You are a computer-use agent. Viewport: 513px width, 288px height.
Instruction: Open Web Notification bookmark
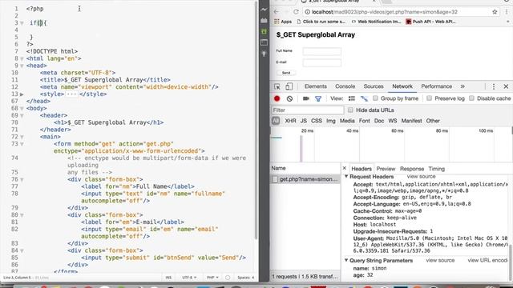pyautogui.click(x=376, y=22)
